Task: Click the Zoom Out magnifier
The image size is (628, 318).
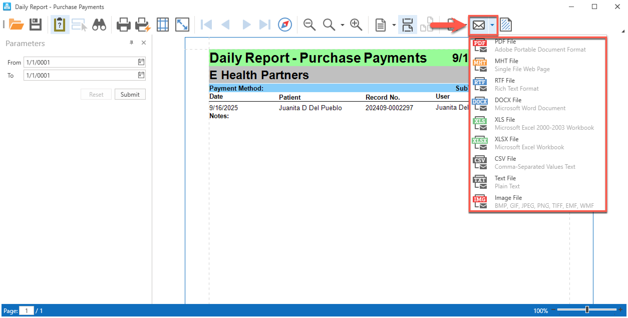Action: point(309,25)
